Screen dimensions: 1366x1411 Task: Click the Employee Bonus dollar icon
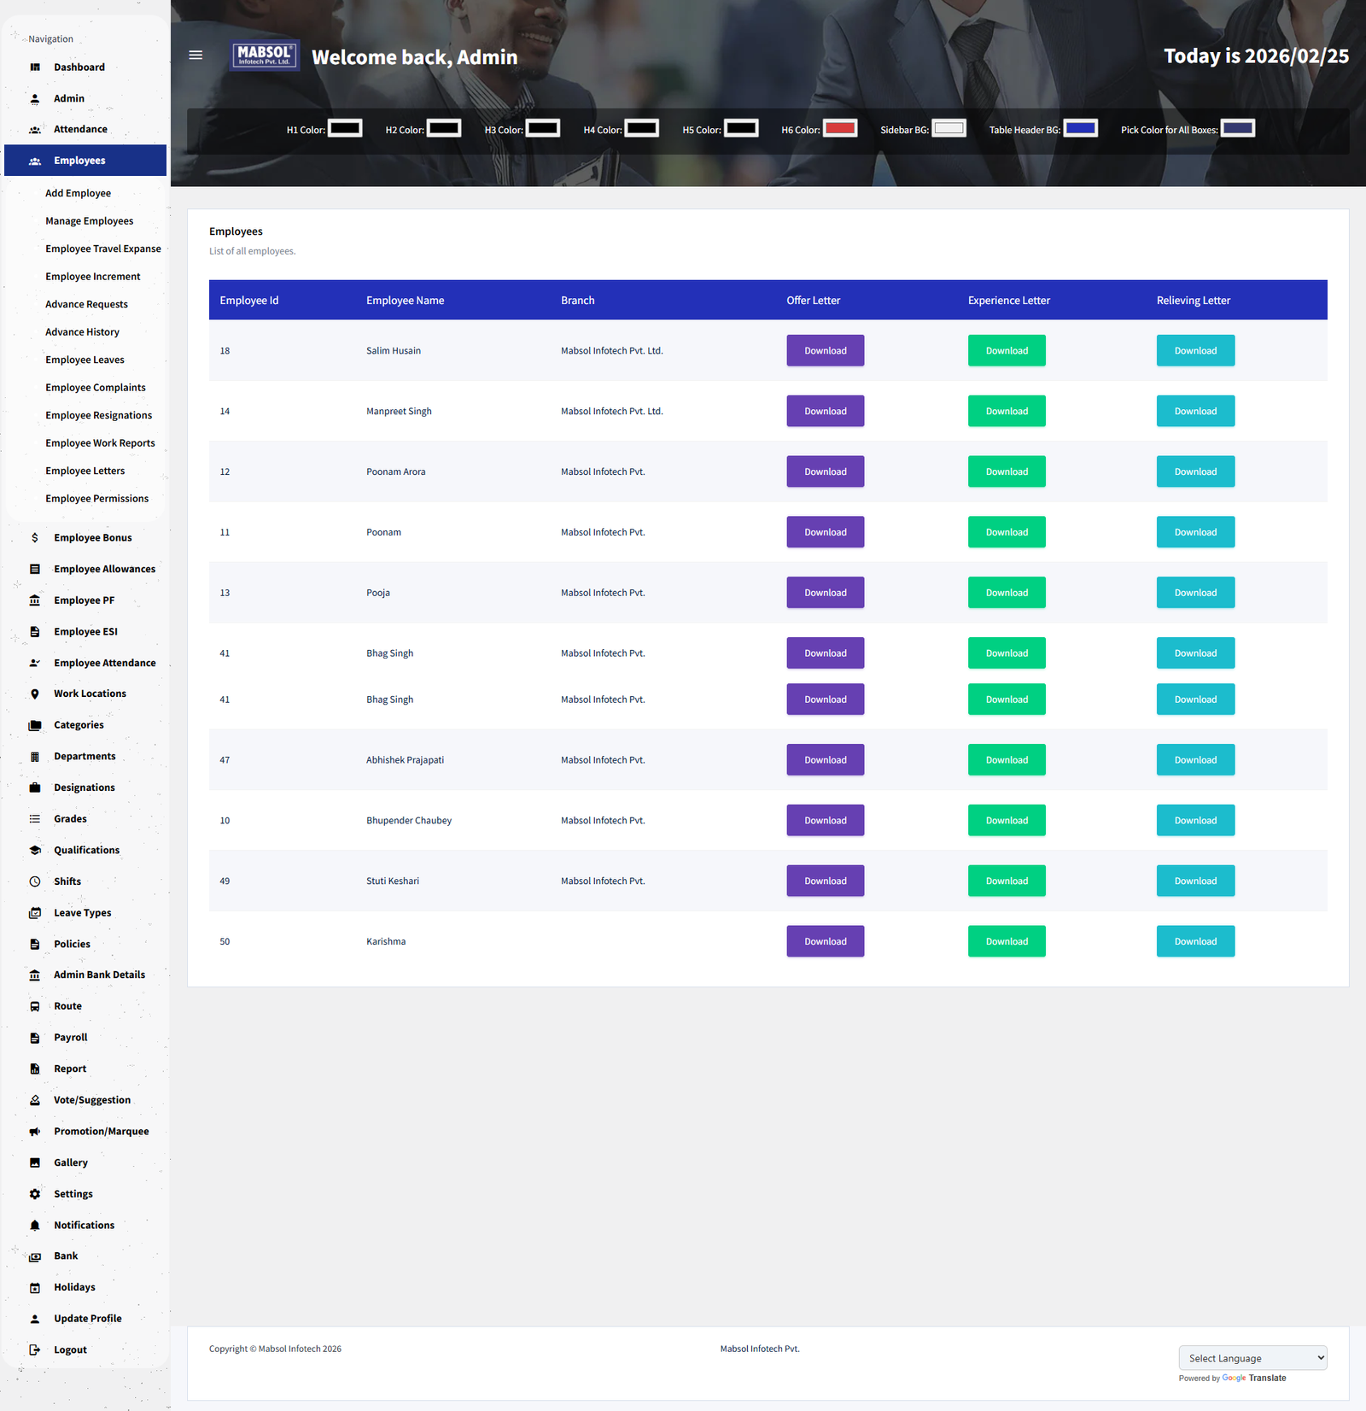35,538
